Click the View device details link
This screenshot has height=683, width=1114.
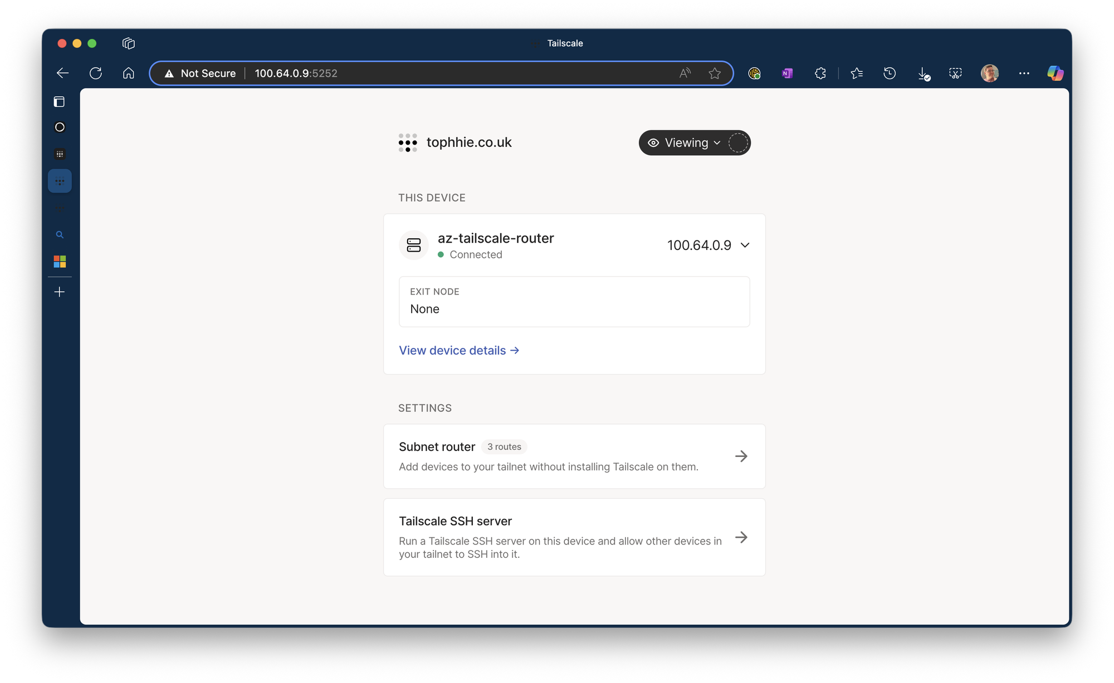click(x=459, y=350)
